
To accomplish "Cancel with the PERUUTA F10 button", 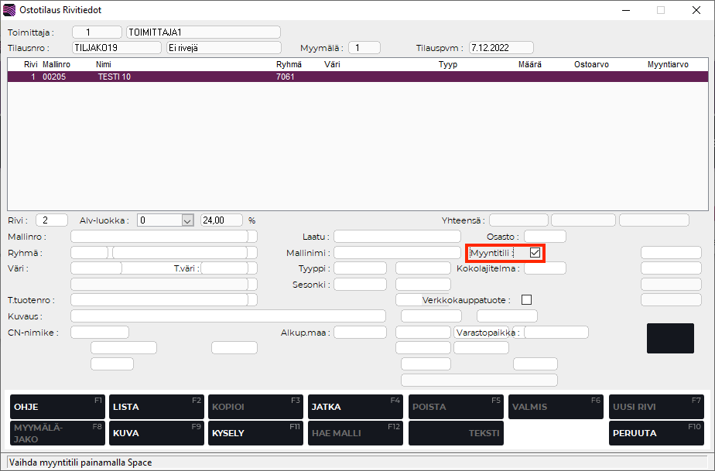I will pyautogui.click(x=655, y=433).
